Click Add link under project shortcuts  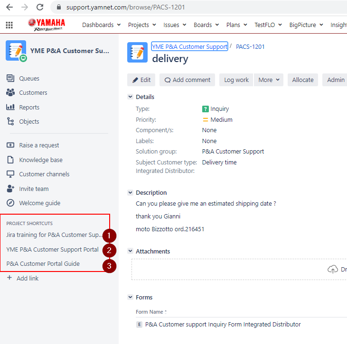pyautogui.click(x=28, y=278)
